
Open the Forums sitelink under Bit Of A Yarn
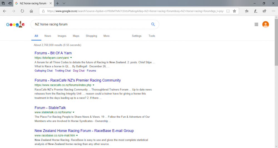(91, 71)
